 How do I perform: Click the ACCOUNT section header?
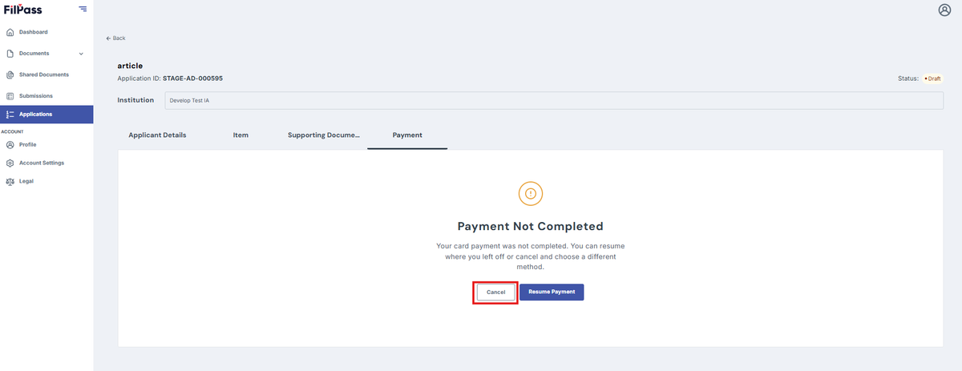pos(12,131)
